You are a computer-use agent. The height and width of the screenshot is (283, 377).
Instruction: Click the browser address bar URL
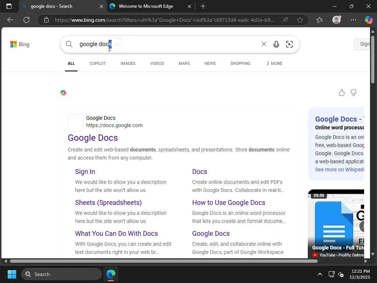click(164, 20)
